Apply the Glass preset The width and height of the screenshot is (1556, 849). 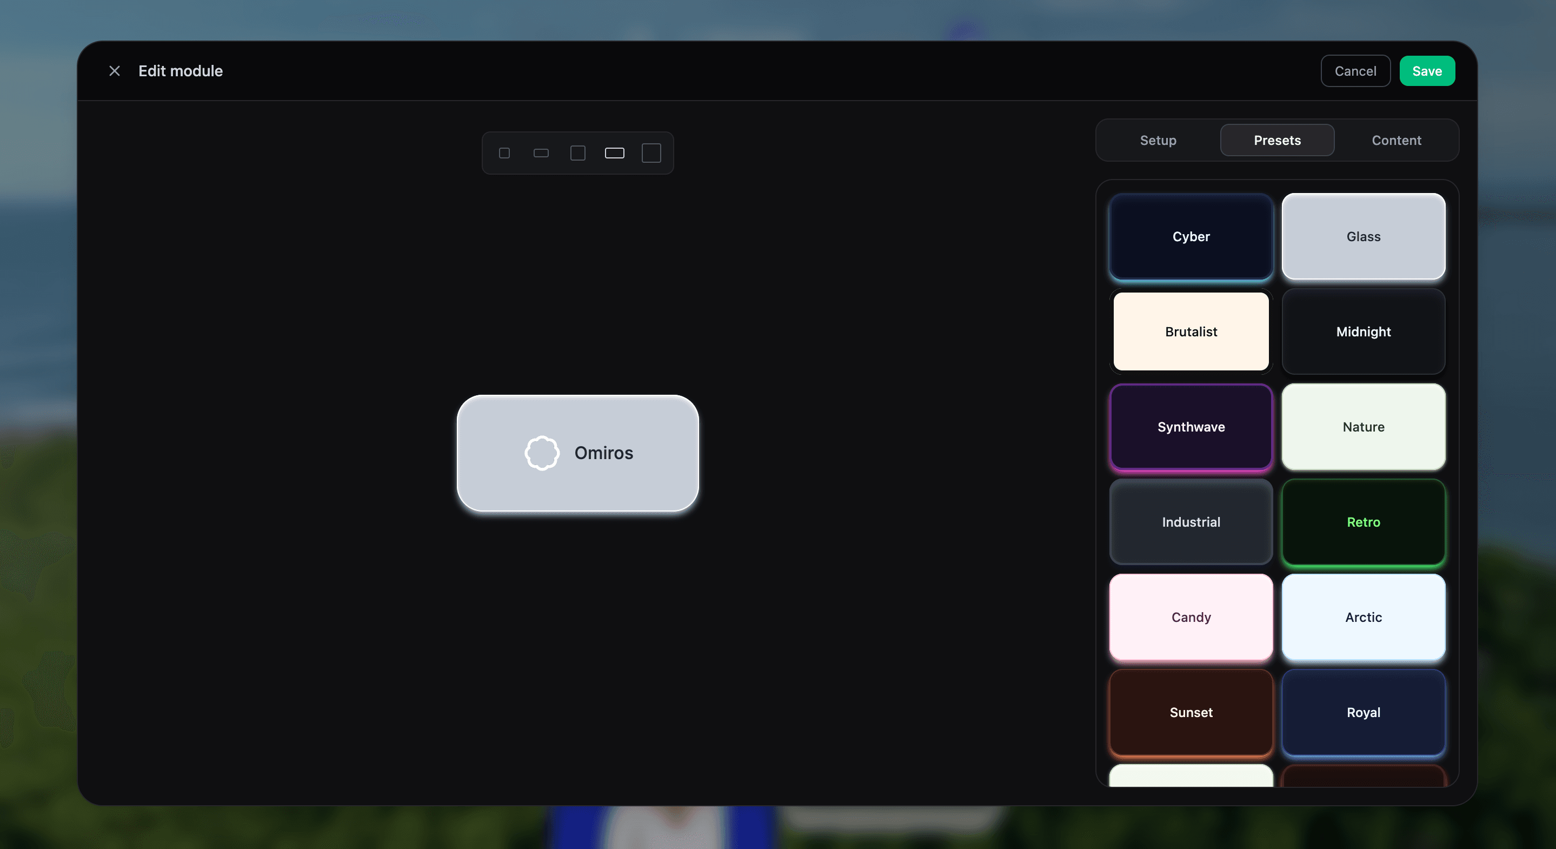coord(1364,236)
